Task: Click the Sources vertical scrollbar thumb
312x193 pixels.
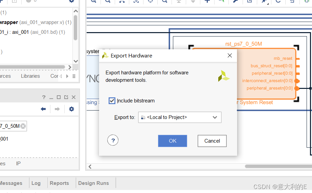Action: tap(75, 28)
